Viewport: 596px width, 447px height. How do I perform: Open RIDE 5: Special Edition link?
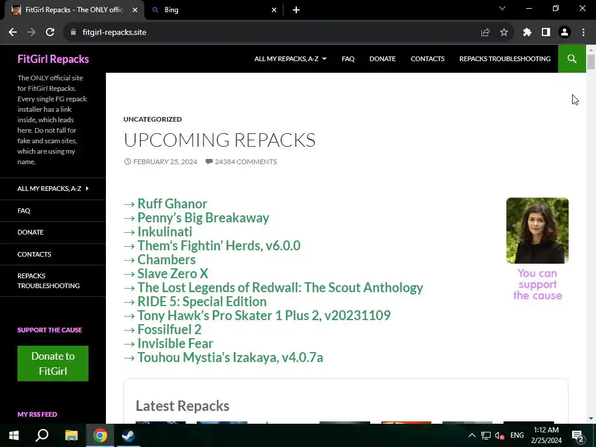pyautogui.click(x=202, y=301)
